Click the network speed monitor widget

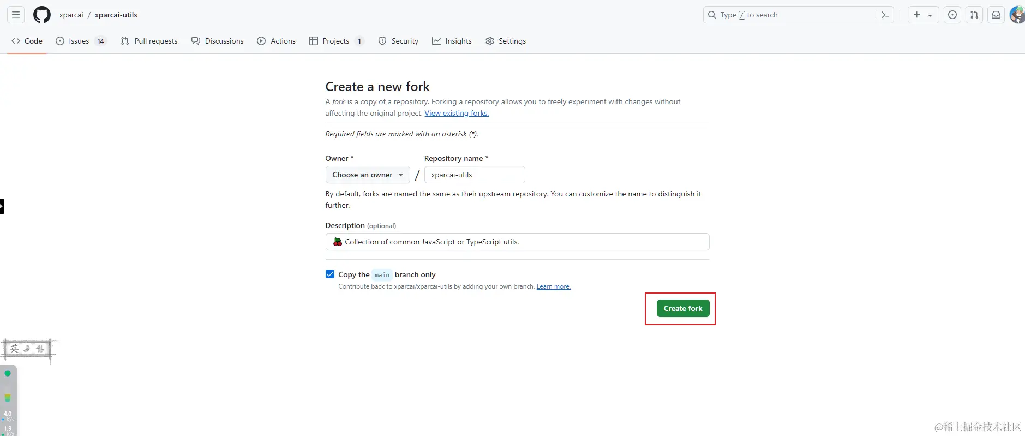[8, 401]
